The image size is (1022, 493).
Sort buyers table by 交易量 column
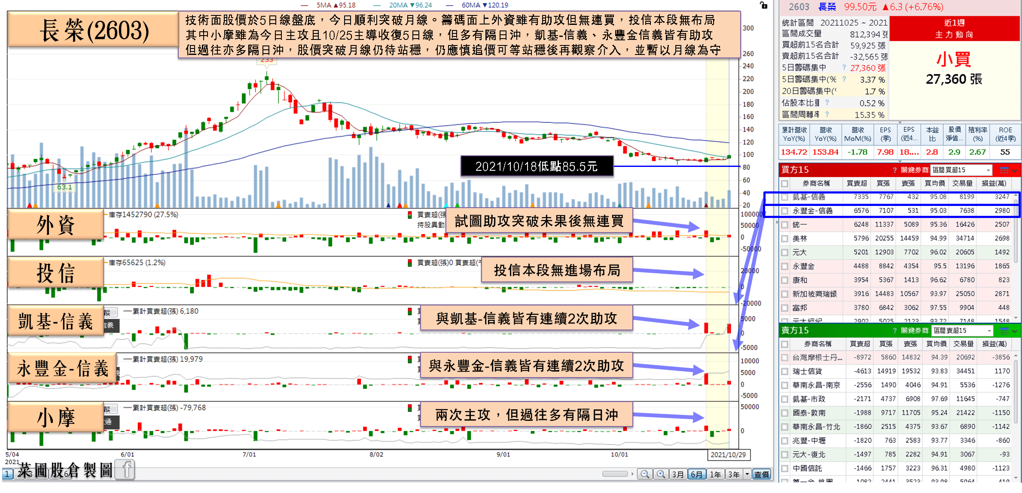(962, 184)
